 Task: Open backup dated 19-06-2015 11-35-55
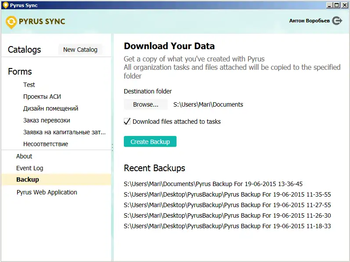(x=227, y=194)
